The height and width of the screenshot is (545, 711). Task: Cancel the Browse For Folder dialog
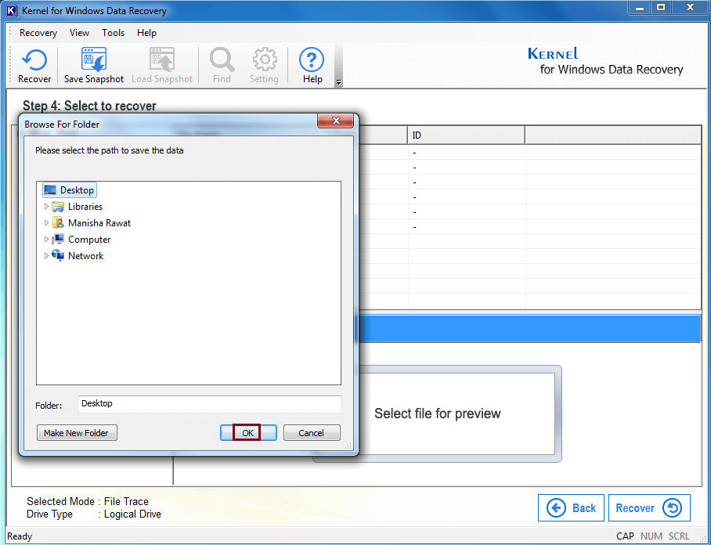pyautogui.click(x=312, y=432)
